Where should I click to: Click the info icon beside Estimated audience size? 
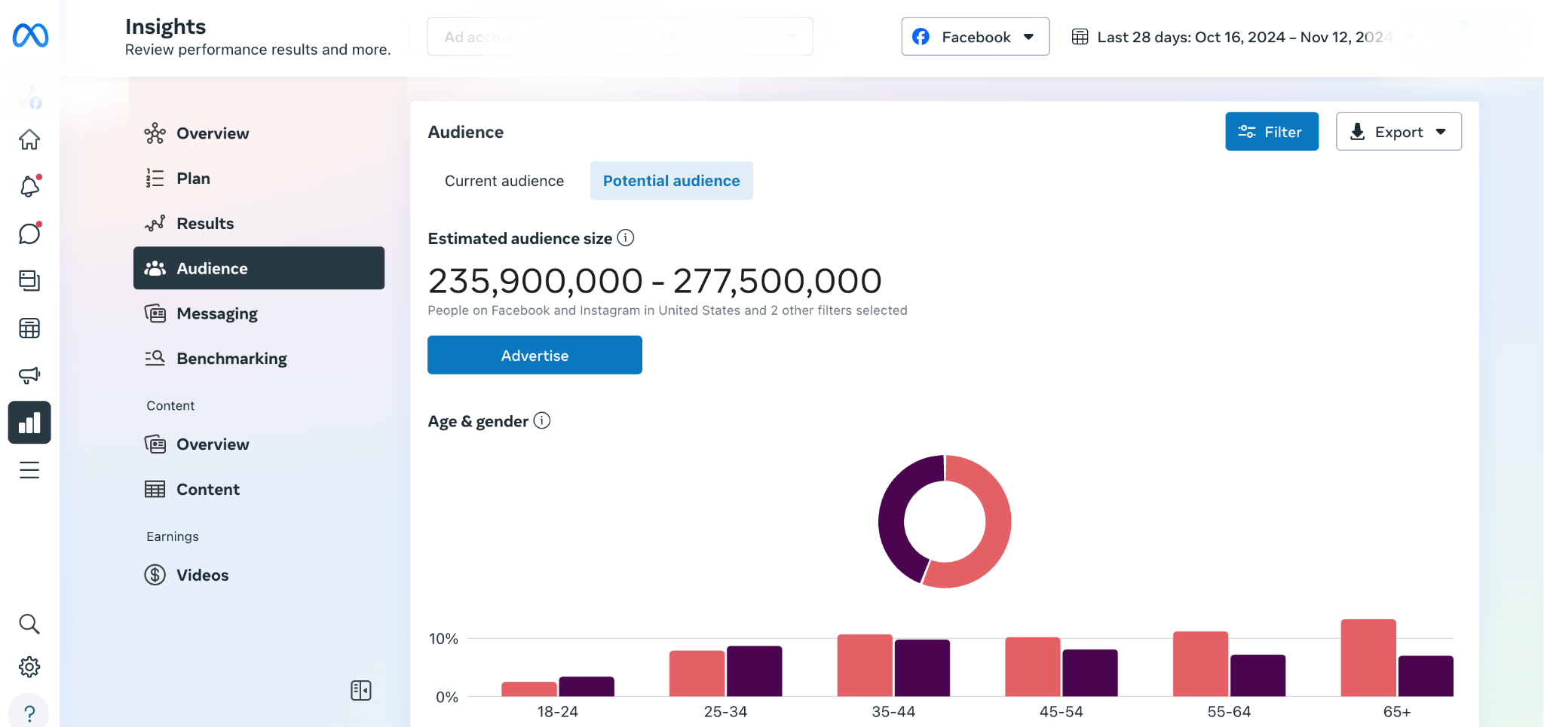pos(626,238)
